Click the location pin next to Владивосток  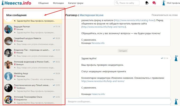pos(15,99)
